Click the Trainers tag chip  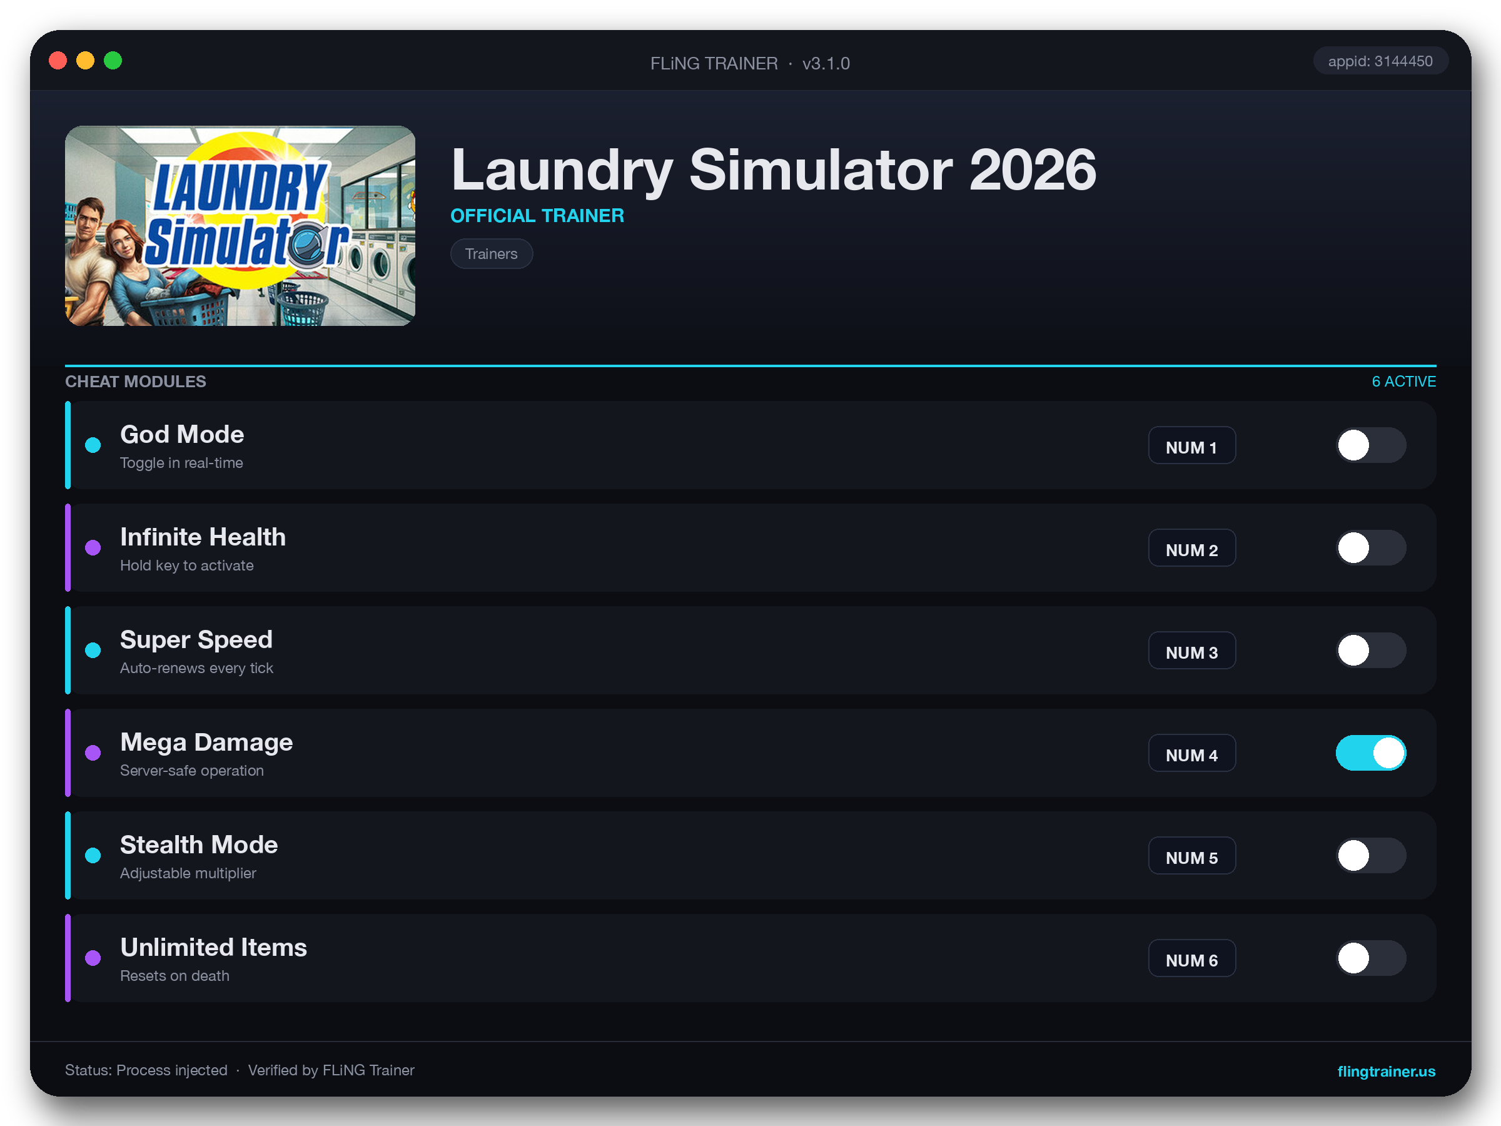coord(492,254)
